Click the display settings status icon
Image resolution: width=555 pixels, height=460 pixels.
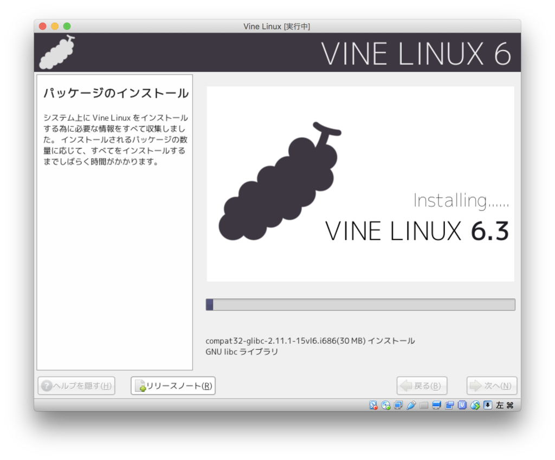436,405
